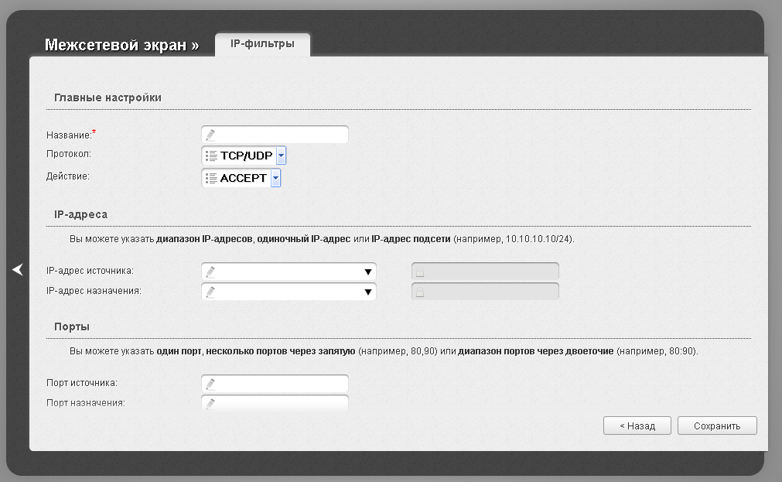Click the Название: label
The width and height of the screenshot is (782, 482).
(70, 135)
